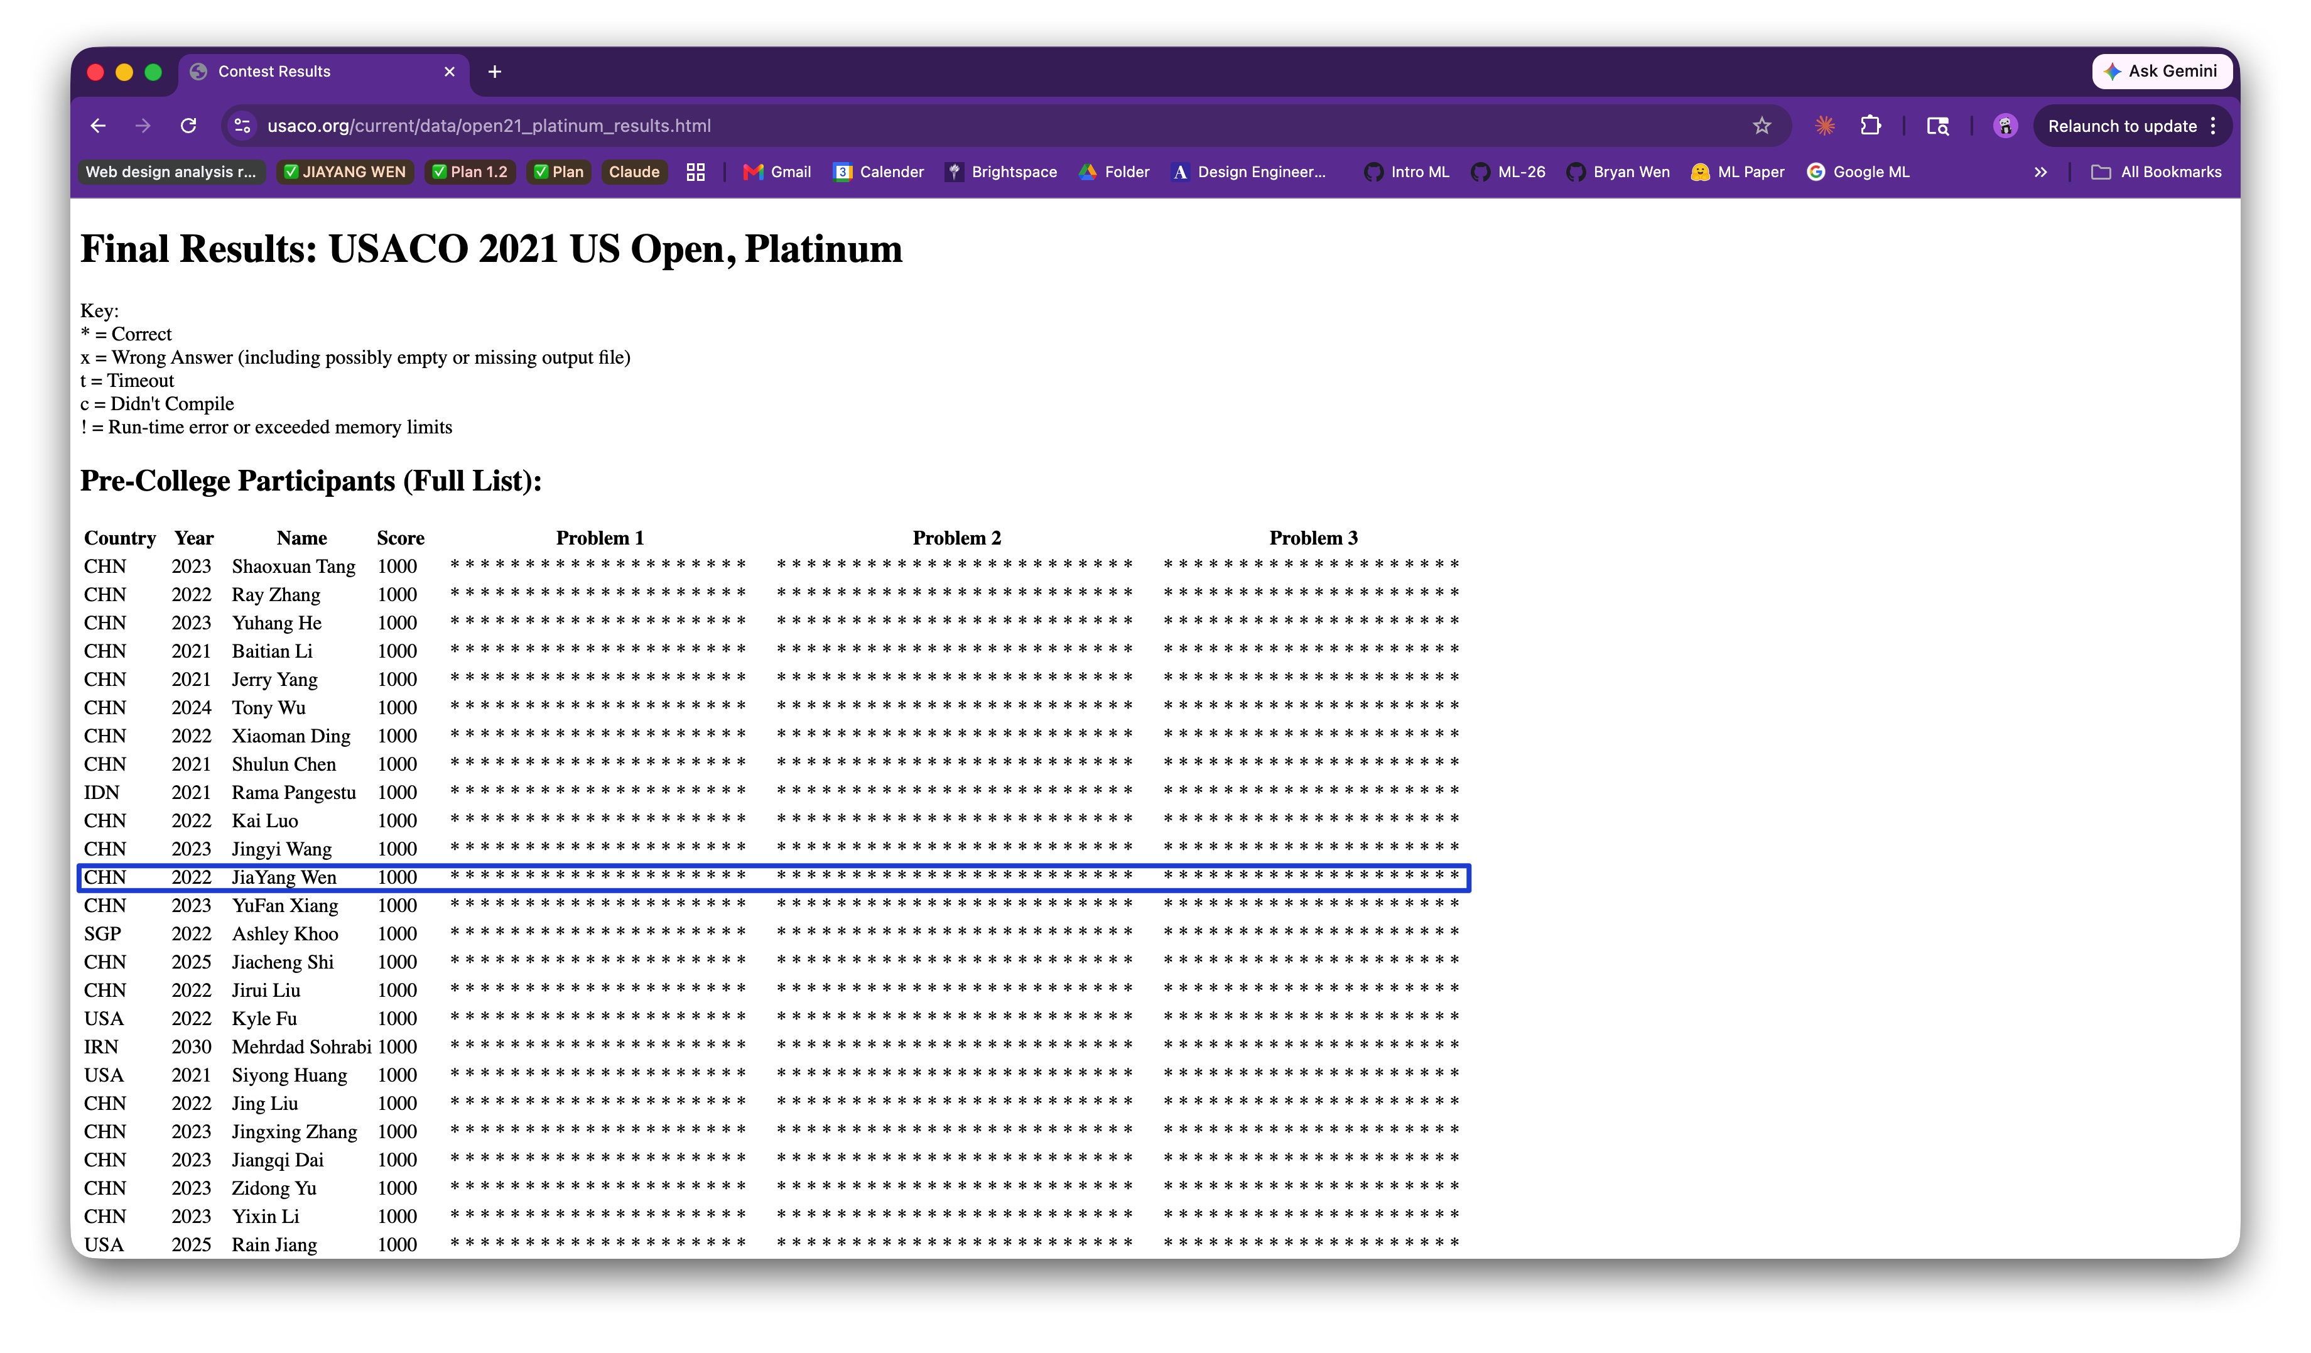Viewport: 2311px width, 1353px height.
Task: Click the Problem 3 column header
Action: click(x=1313, y=538)
